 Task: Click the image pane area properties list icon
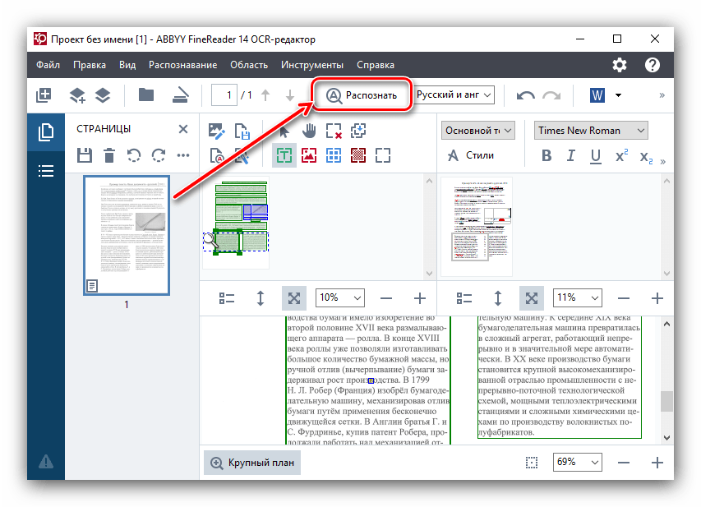pos(227,297)
